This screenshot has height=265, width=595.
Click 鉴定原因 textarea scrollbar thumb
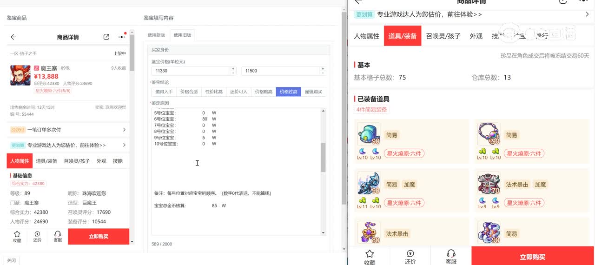click(324, 158)
